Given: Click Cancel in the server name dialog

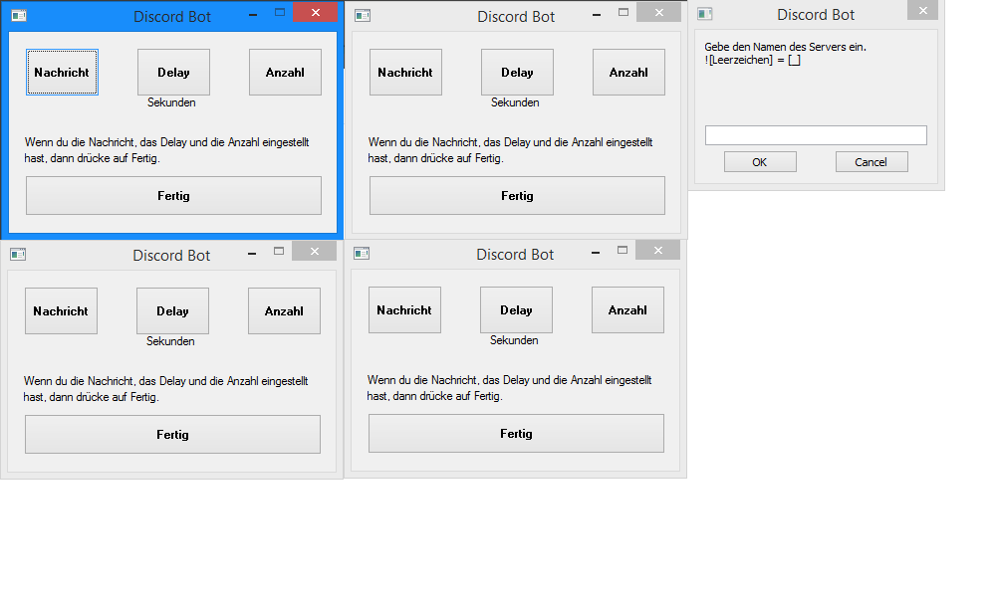Looking at the screenshot, I should [x=871, y=162].
